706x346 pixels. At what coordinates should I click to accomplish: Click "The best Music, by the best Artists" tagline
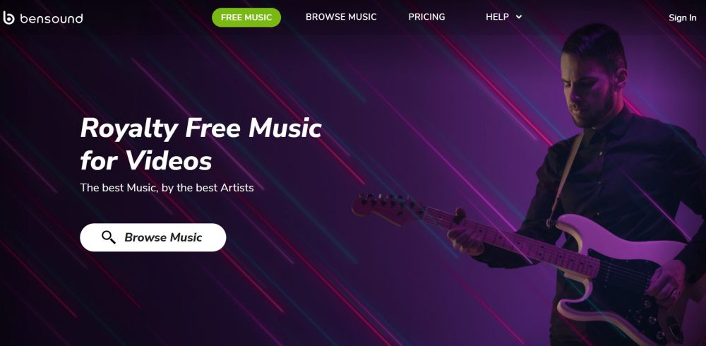167,187
